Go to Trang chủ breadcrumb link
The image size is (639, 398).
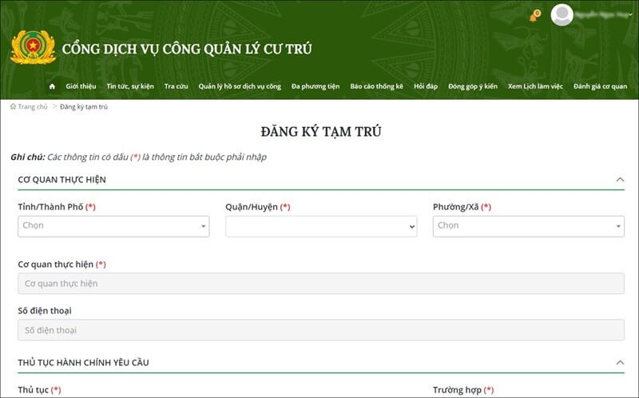(x=29, y=107)
